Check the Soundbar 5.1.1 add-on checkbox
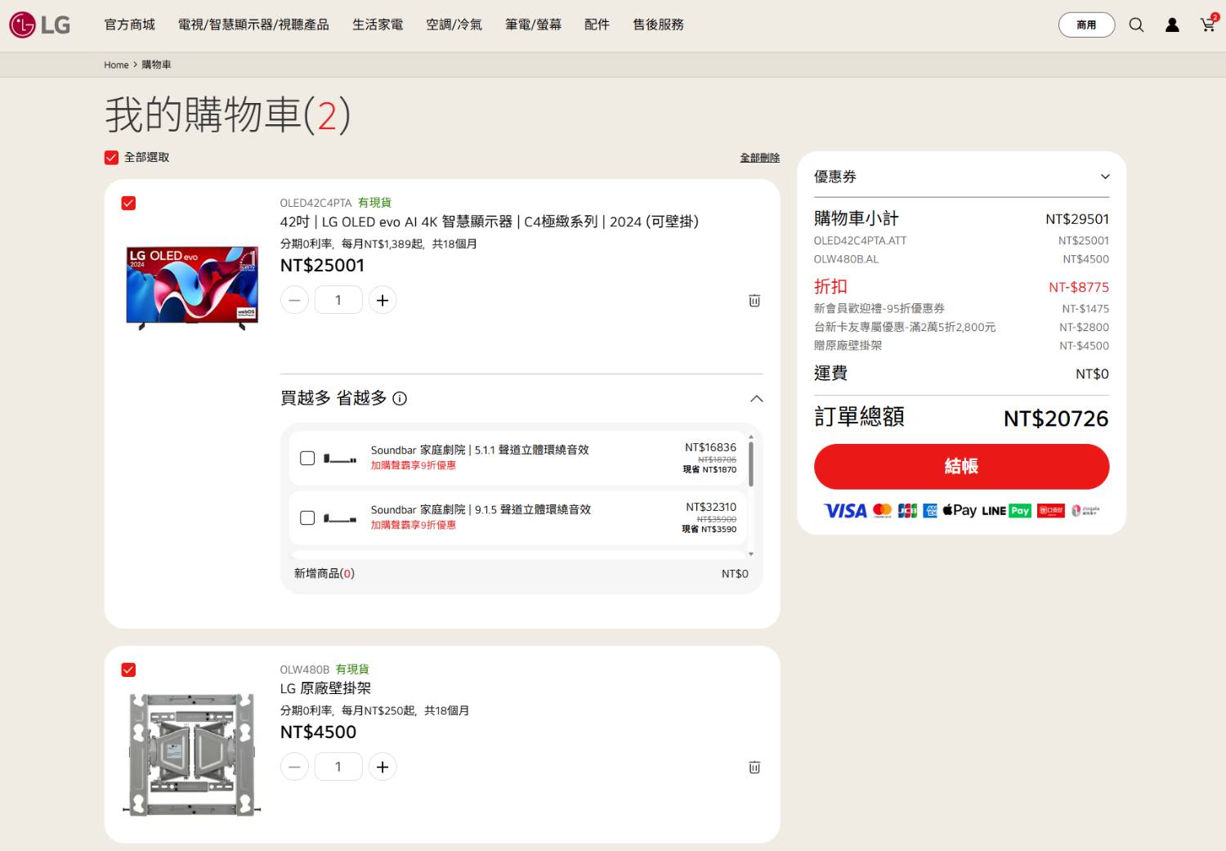Screen dimensions: 1226x851 pyautogui.click(x=307, y=458)
